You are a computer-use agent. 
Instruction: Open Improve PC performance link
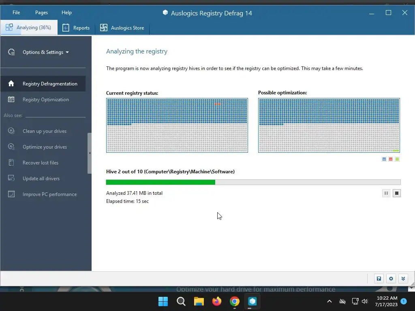(x=49, y=194)
